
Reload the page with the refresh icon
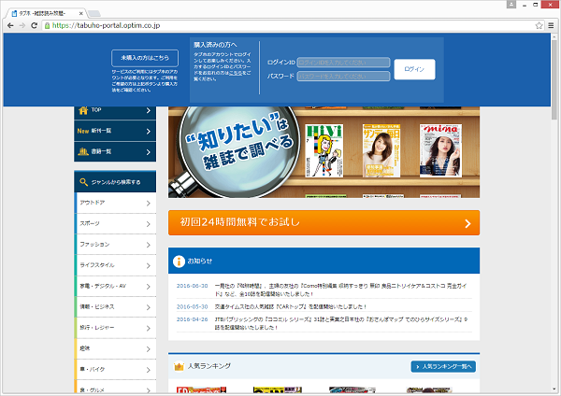point(34,25)
